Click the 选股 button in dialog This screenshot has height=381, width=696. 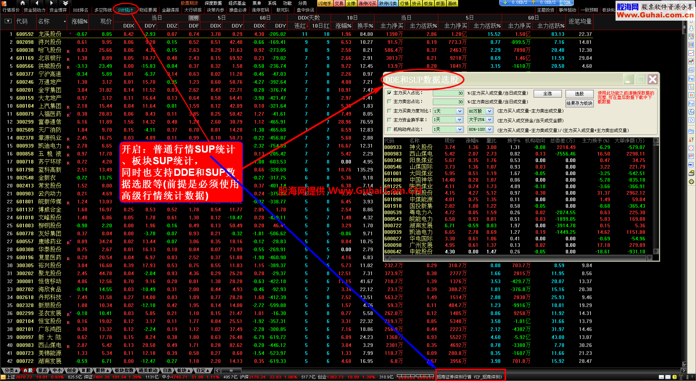pos(579,94)
